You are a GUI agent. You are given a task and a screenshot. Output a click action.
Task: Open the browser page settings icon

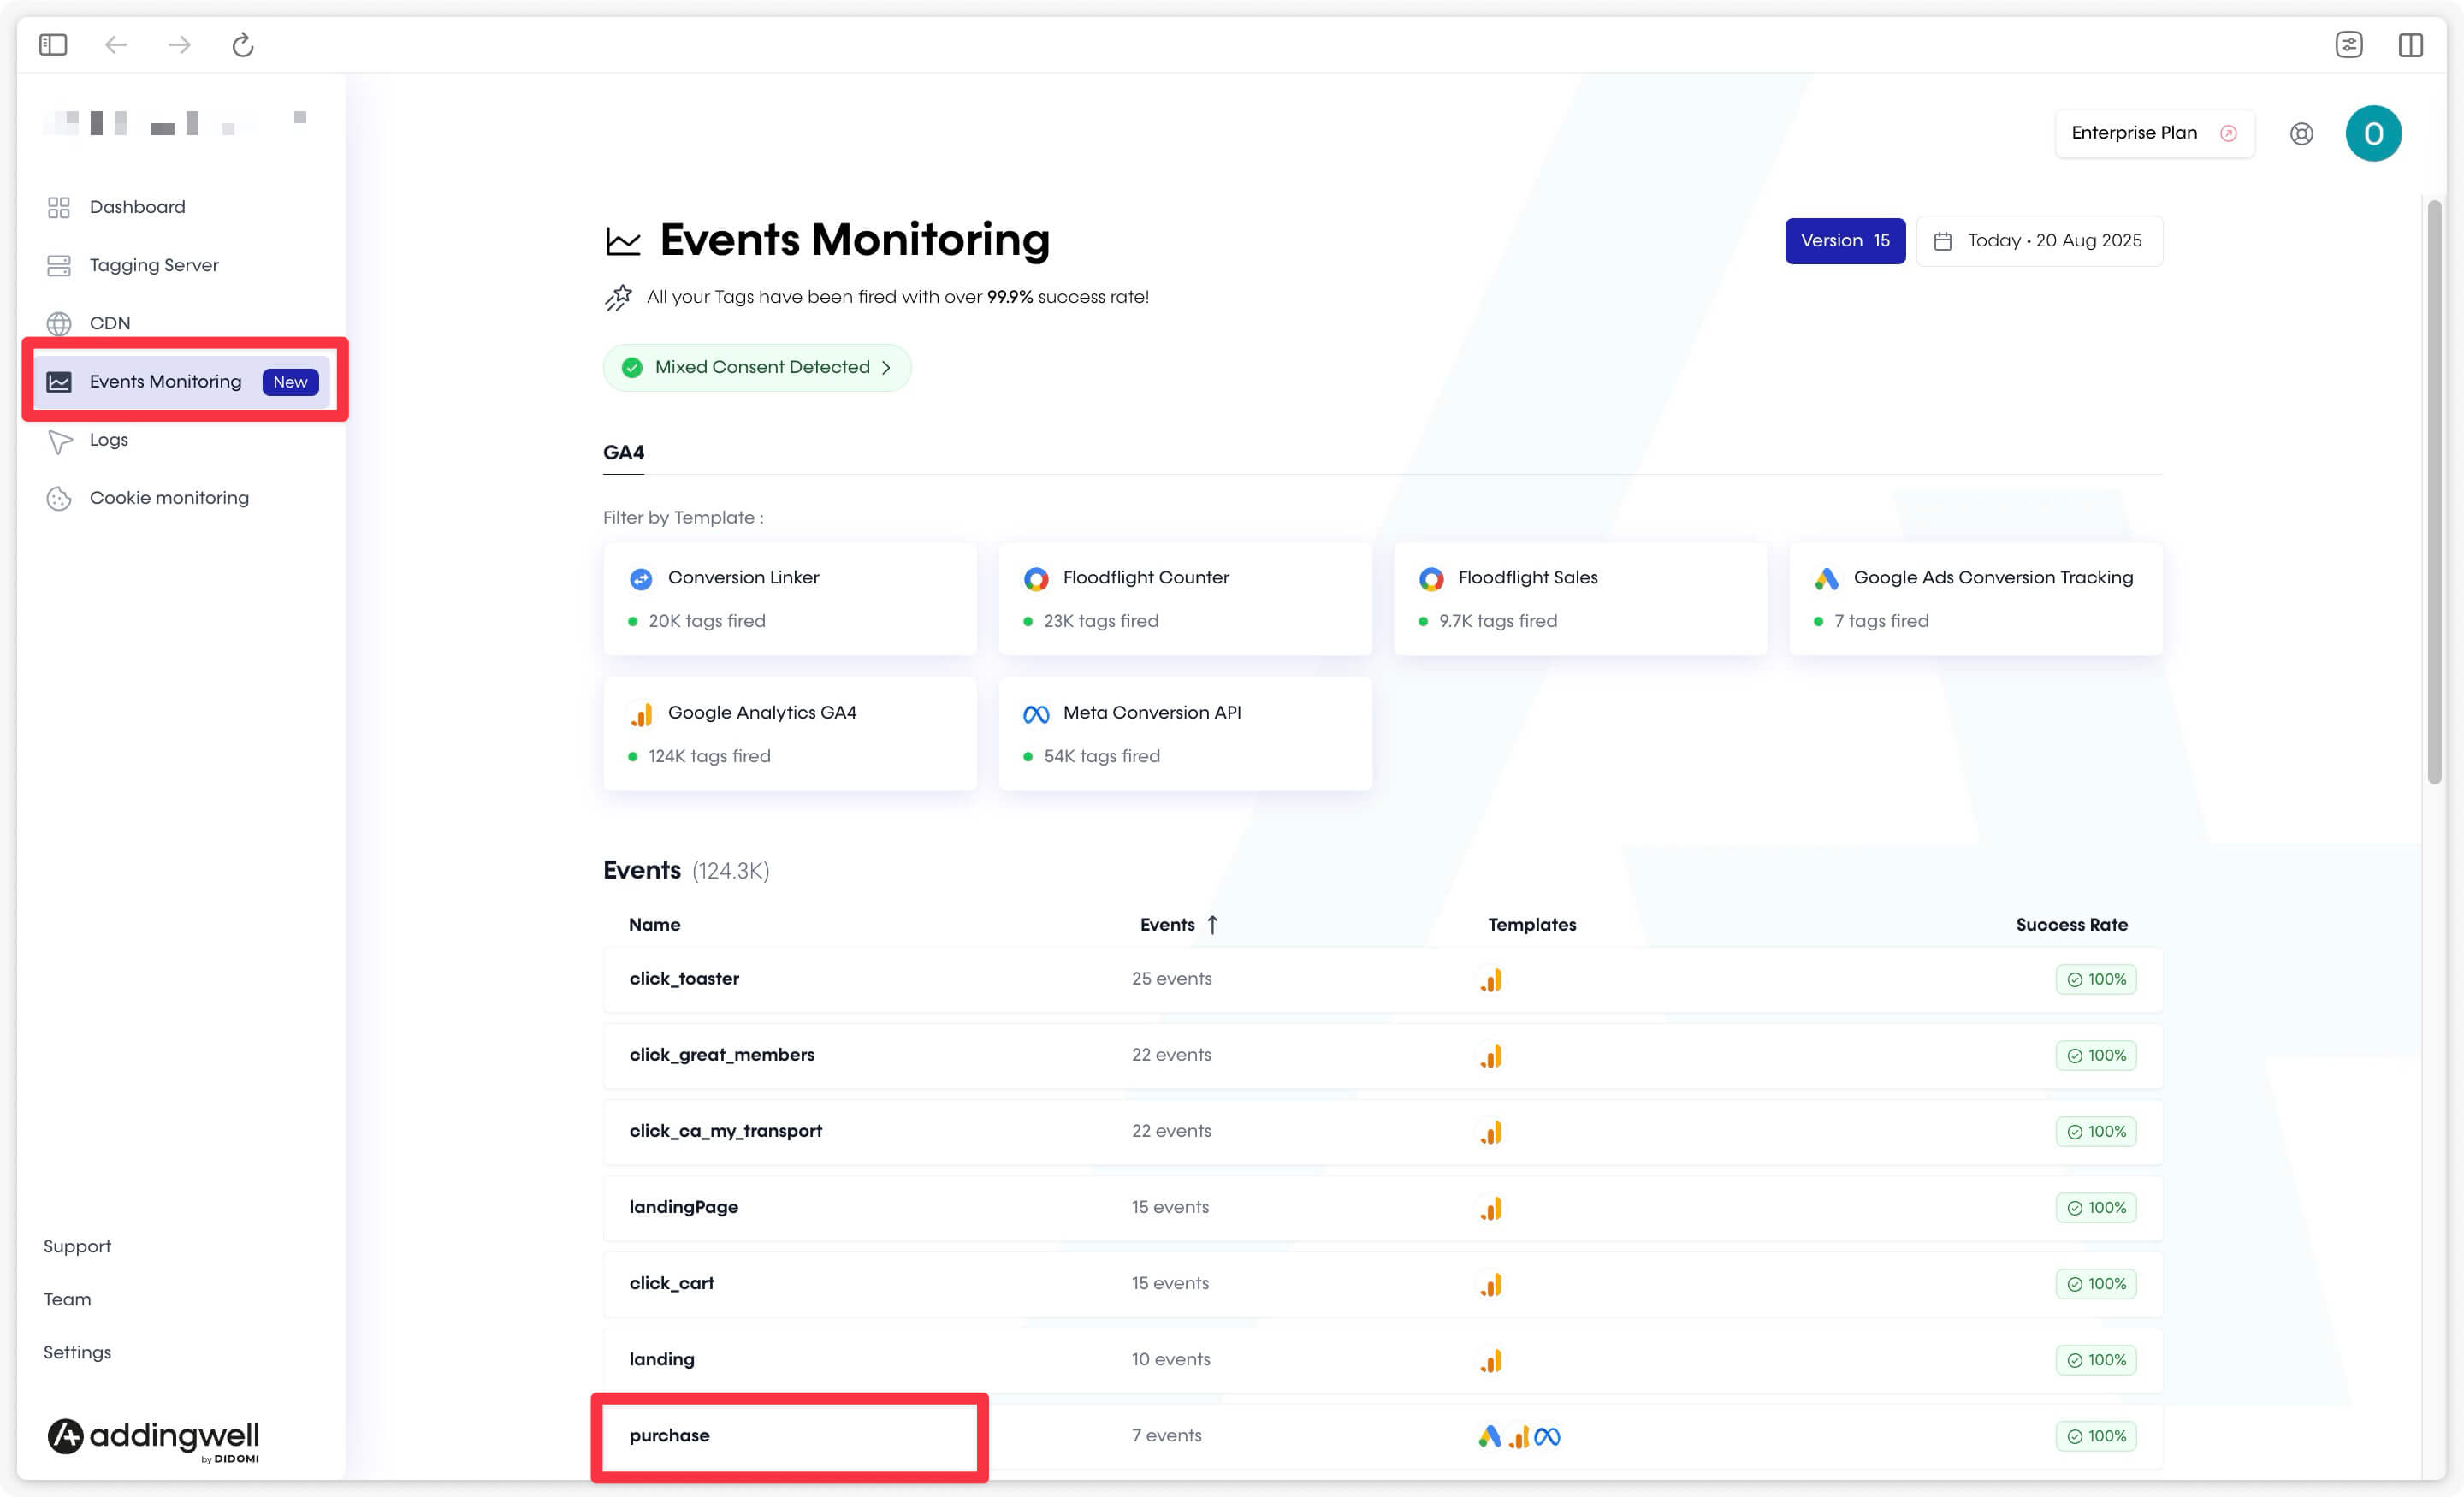click(2348, 45)
